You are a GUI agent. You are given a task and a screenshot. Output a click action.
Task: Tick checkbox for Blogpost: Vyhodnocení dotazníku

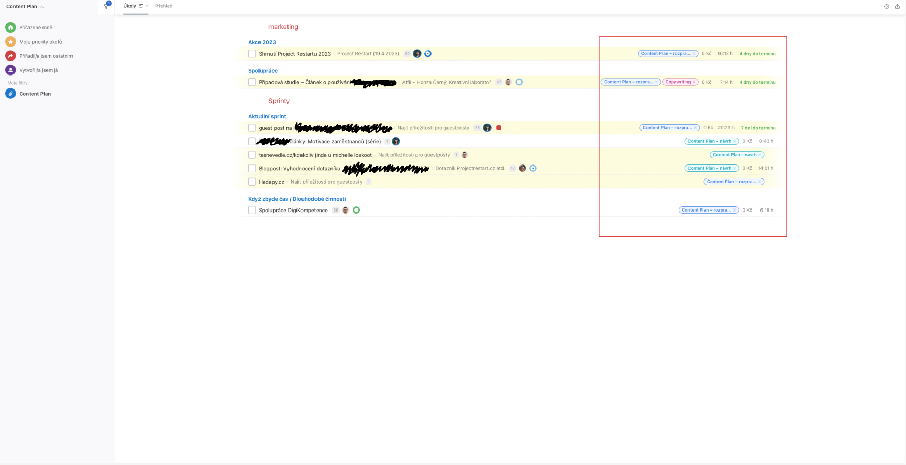point(252,168)
